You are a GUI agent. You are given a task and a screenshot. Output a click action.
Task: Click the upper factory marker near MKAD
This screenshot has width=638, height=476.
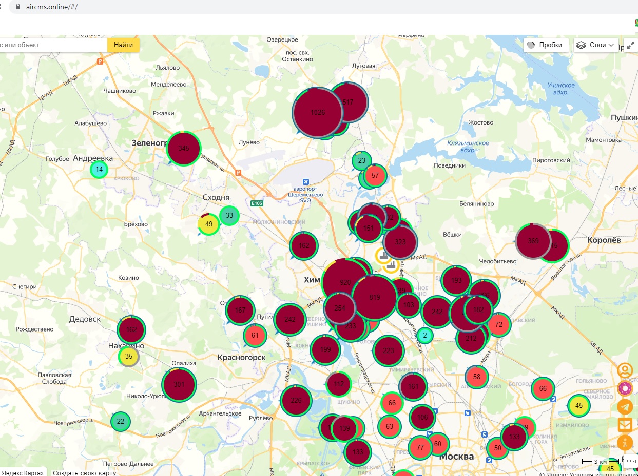click(383, 255)
